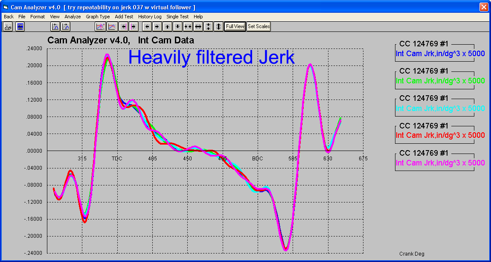Click the -.24000 y-axis value
491x262 pixels.
click(x=33, y=253)
